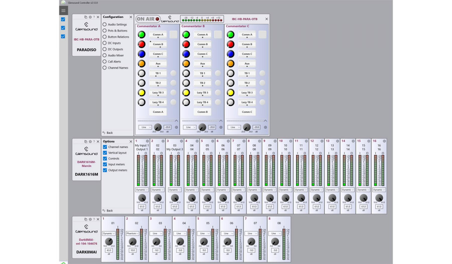Open the Phantom dropdown on DARK8MAI channel 2
Image resolution: width=452 pixels, height=264 pixels.
coord(132,234)
